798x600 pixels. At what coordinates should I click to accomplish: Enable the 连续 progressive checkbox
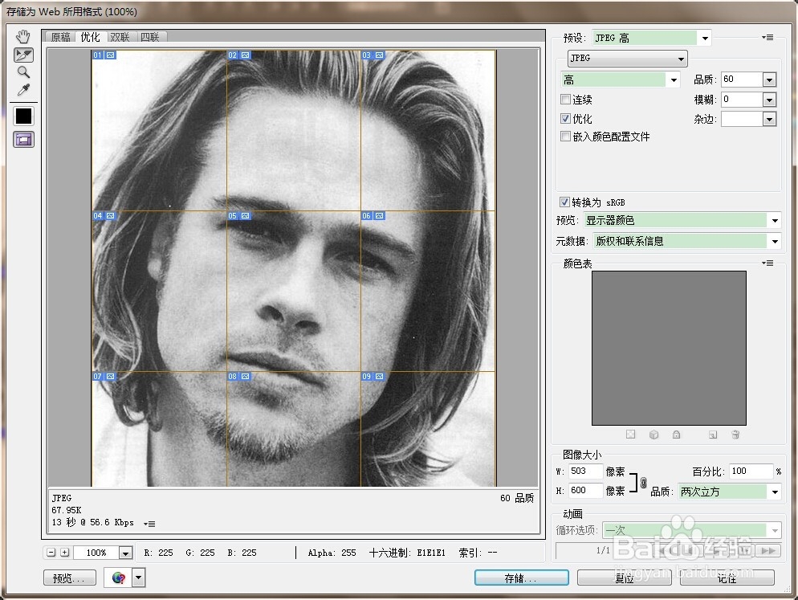[565, 100]
